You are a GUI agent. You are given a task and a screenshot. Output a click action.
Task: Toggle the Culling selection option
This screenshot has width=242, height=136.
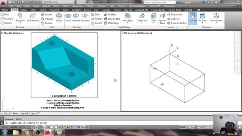[192, 19]
